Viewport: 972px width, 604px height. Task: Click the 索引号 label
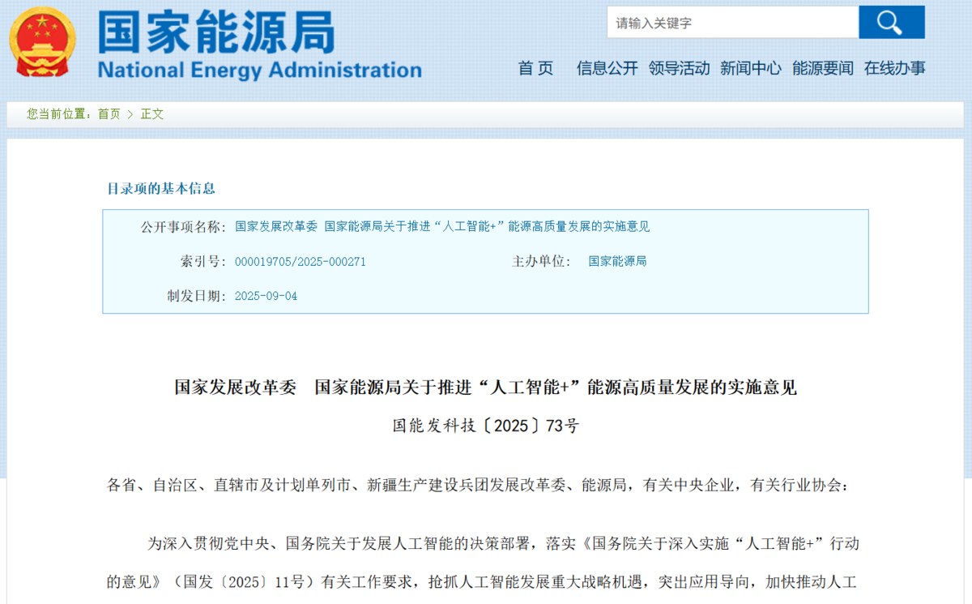pyautogui.click(x=204, y=262)
